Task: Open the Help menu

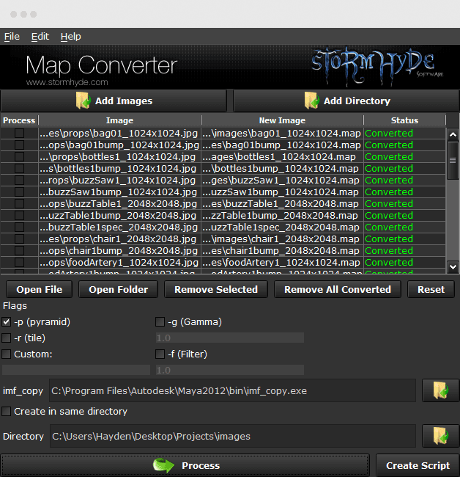Action: pos(71,37)
